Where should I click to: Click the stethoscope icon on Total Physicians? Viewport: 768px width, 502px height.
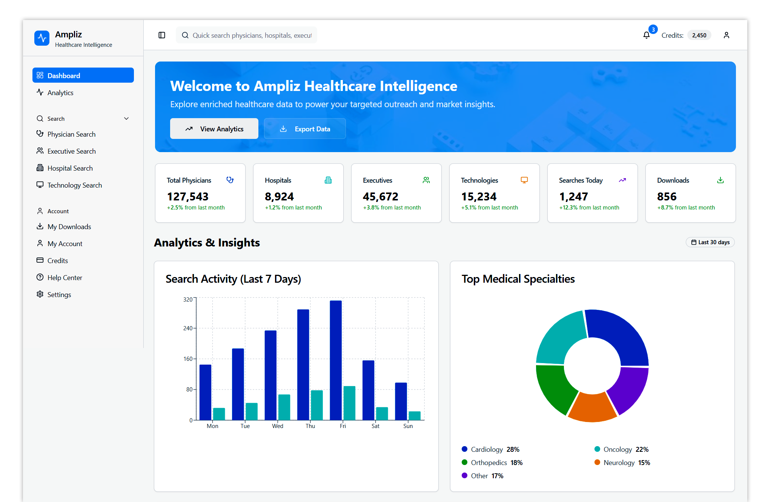click(x=230, y=180)
